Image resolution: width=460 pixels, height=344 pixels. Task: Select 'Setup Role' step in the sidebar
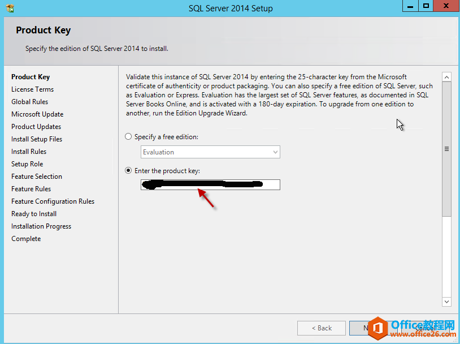(x=27, y=164)
